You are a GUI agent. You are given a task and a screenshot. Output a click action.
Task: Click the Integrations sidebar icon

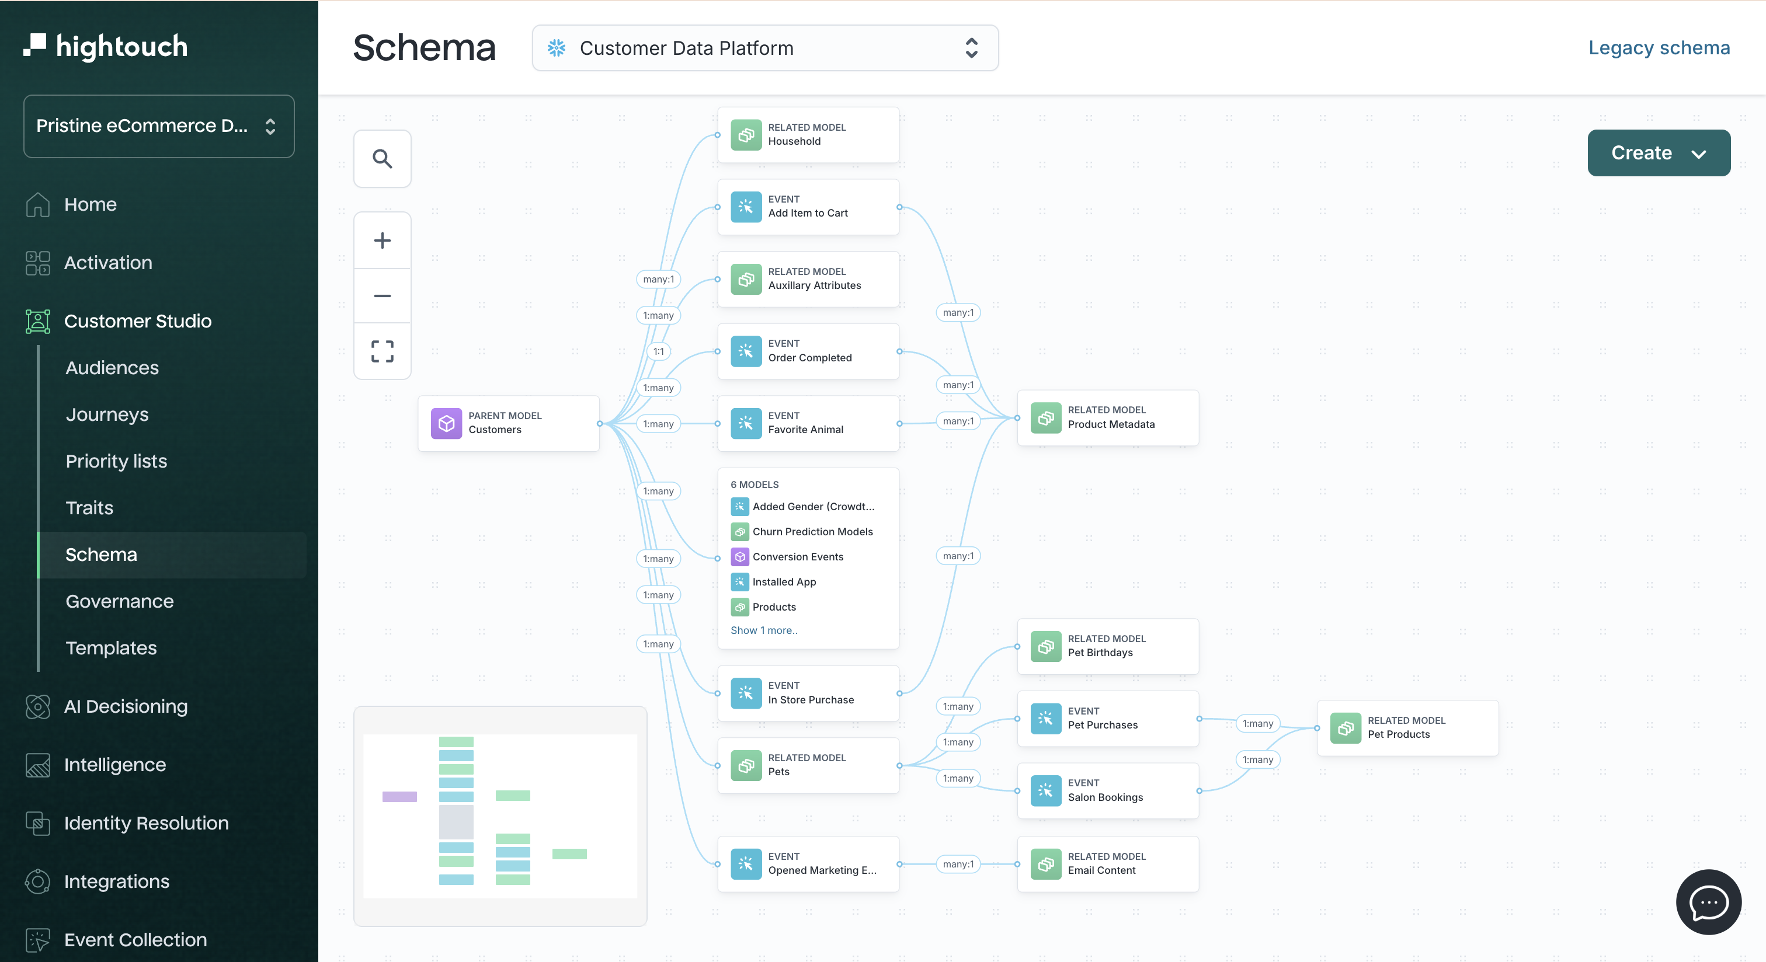coord(38,881)
